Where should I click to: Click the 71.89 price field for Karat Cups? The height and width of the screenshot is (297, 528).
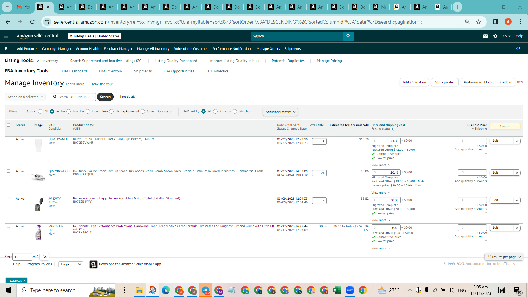pyautogui.click(x=386, y=141)
